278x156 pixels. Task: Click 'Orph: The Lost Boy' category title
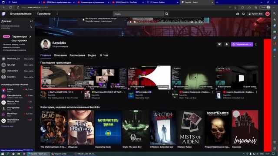tap(132, 147)
